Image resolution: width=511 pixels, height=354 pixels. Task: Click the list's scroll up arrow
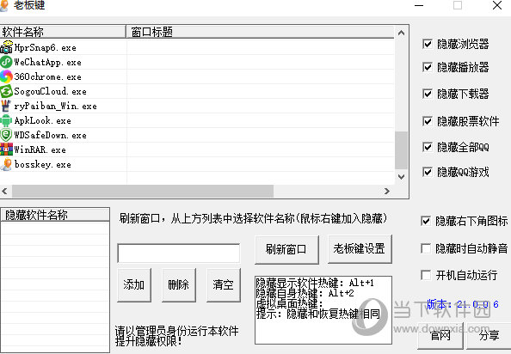(402, 33)
